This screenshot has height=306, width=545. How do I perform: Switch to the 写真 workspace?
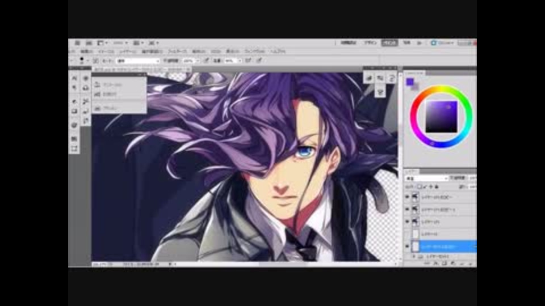(406, 42)
